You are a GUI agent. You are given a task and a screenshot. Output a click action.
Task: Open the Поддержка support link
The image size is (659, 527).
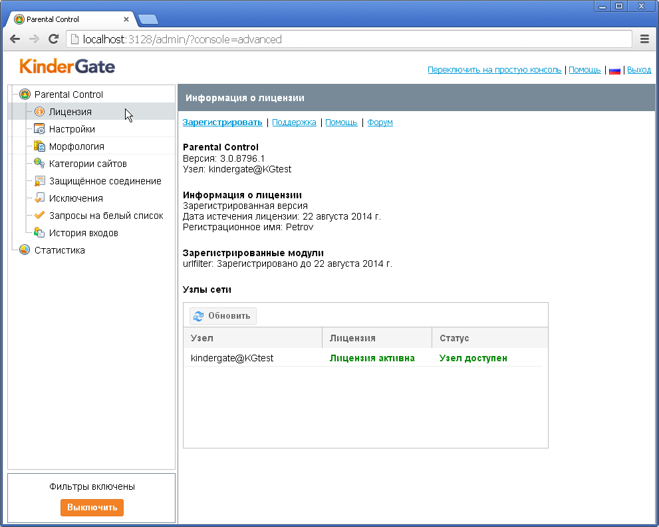click(294, 122)
